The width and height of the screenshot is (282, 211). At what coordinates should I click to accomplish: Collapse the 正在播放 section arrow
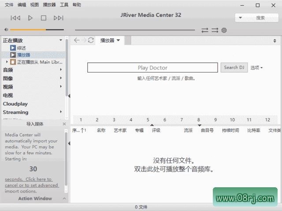61,40
